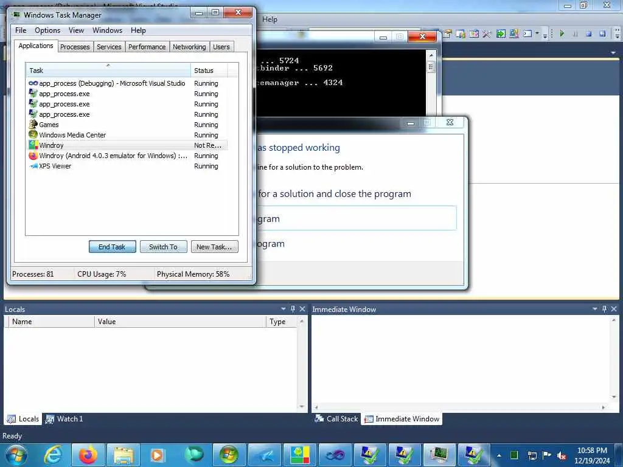This screenshot has width=623, height=467.
Task: Select the Windroy Not Responding task row
Action: (x=127, y=145)
